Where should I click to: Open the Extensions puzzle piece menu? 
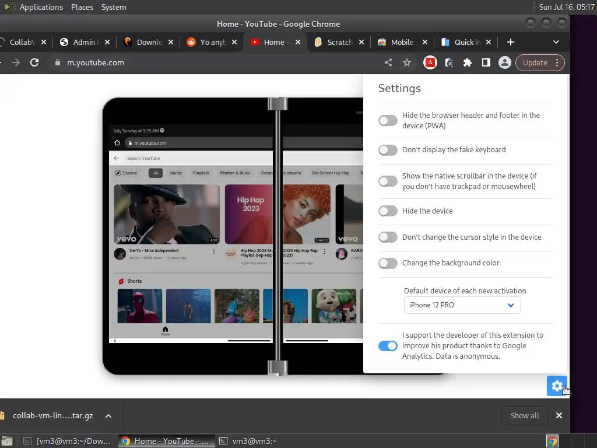tap(467, 62)
